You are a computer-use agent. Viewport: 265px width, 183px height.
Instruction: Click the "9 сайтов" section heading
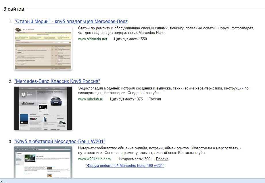tap(14, 9)
